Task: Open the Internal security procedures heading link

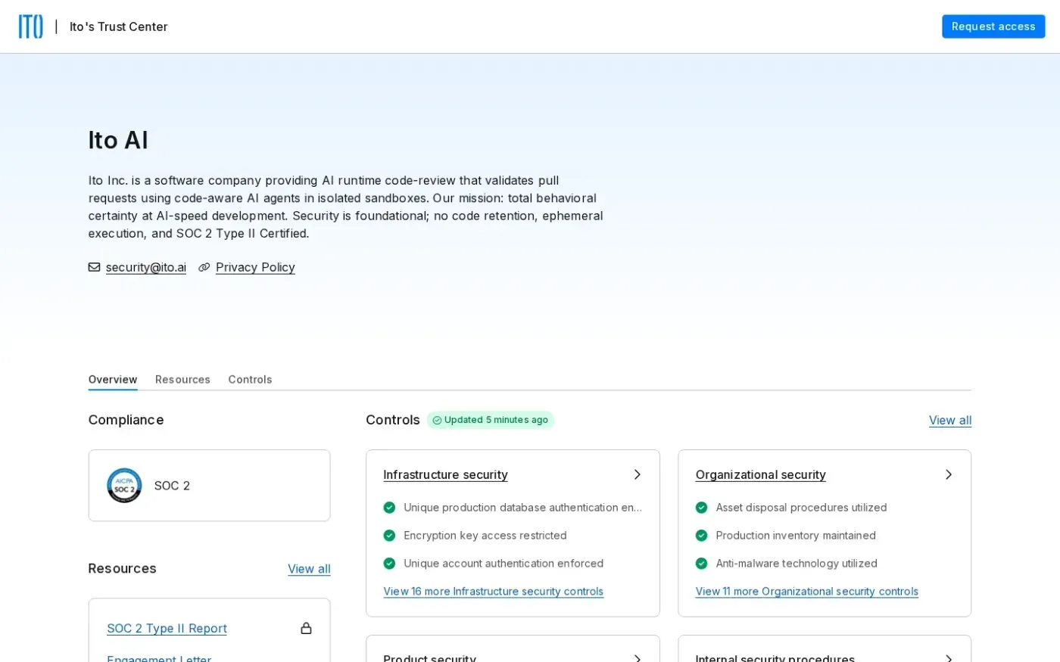Action: (x=775, y=658)
